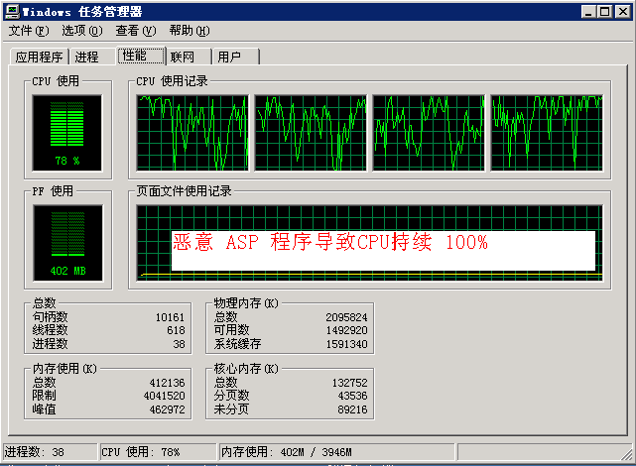Screen dimensions: 636x466
Task: Switch to the 进程 tab
Action: [x=87, y=58]
